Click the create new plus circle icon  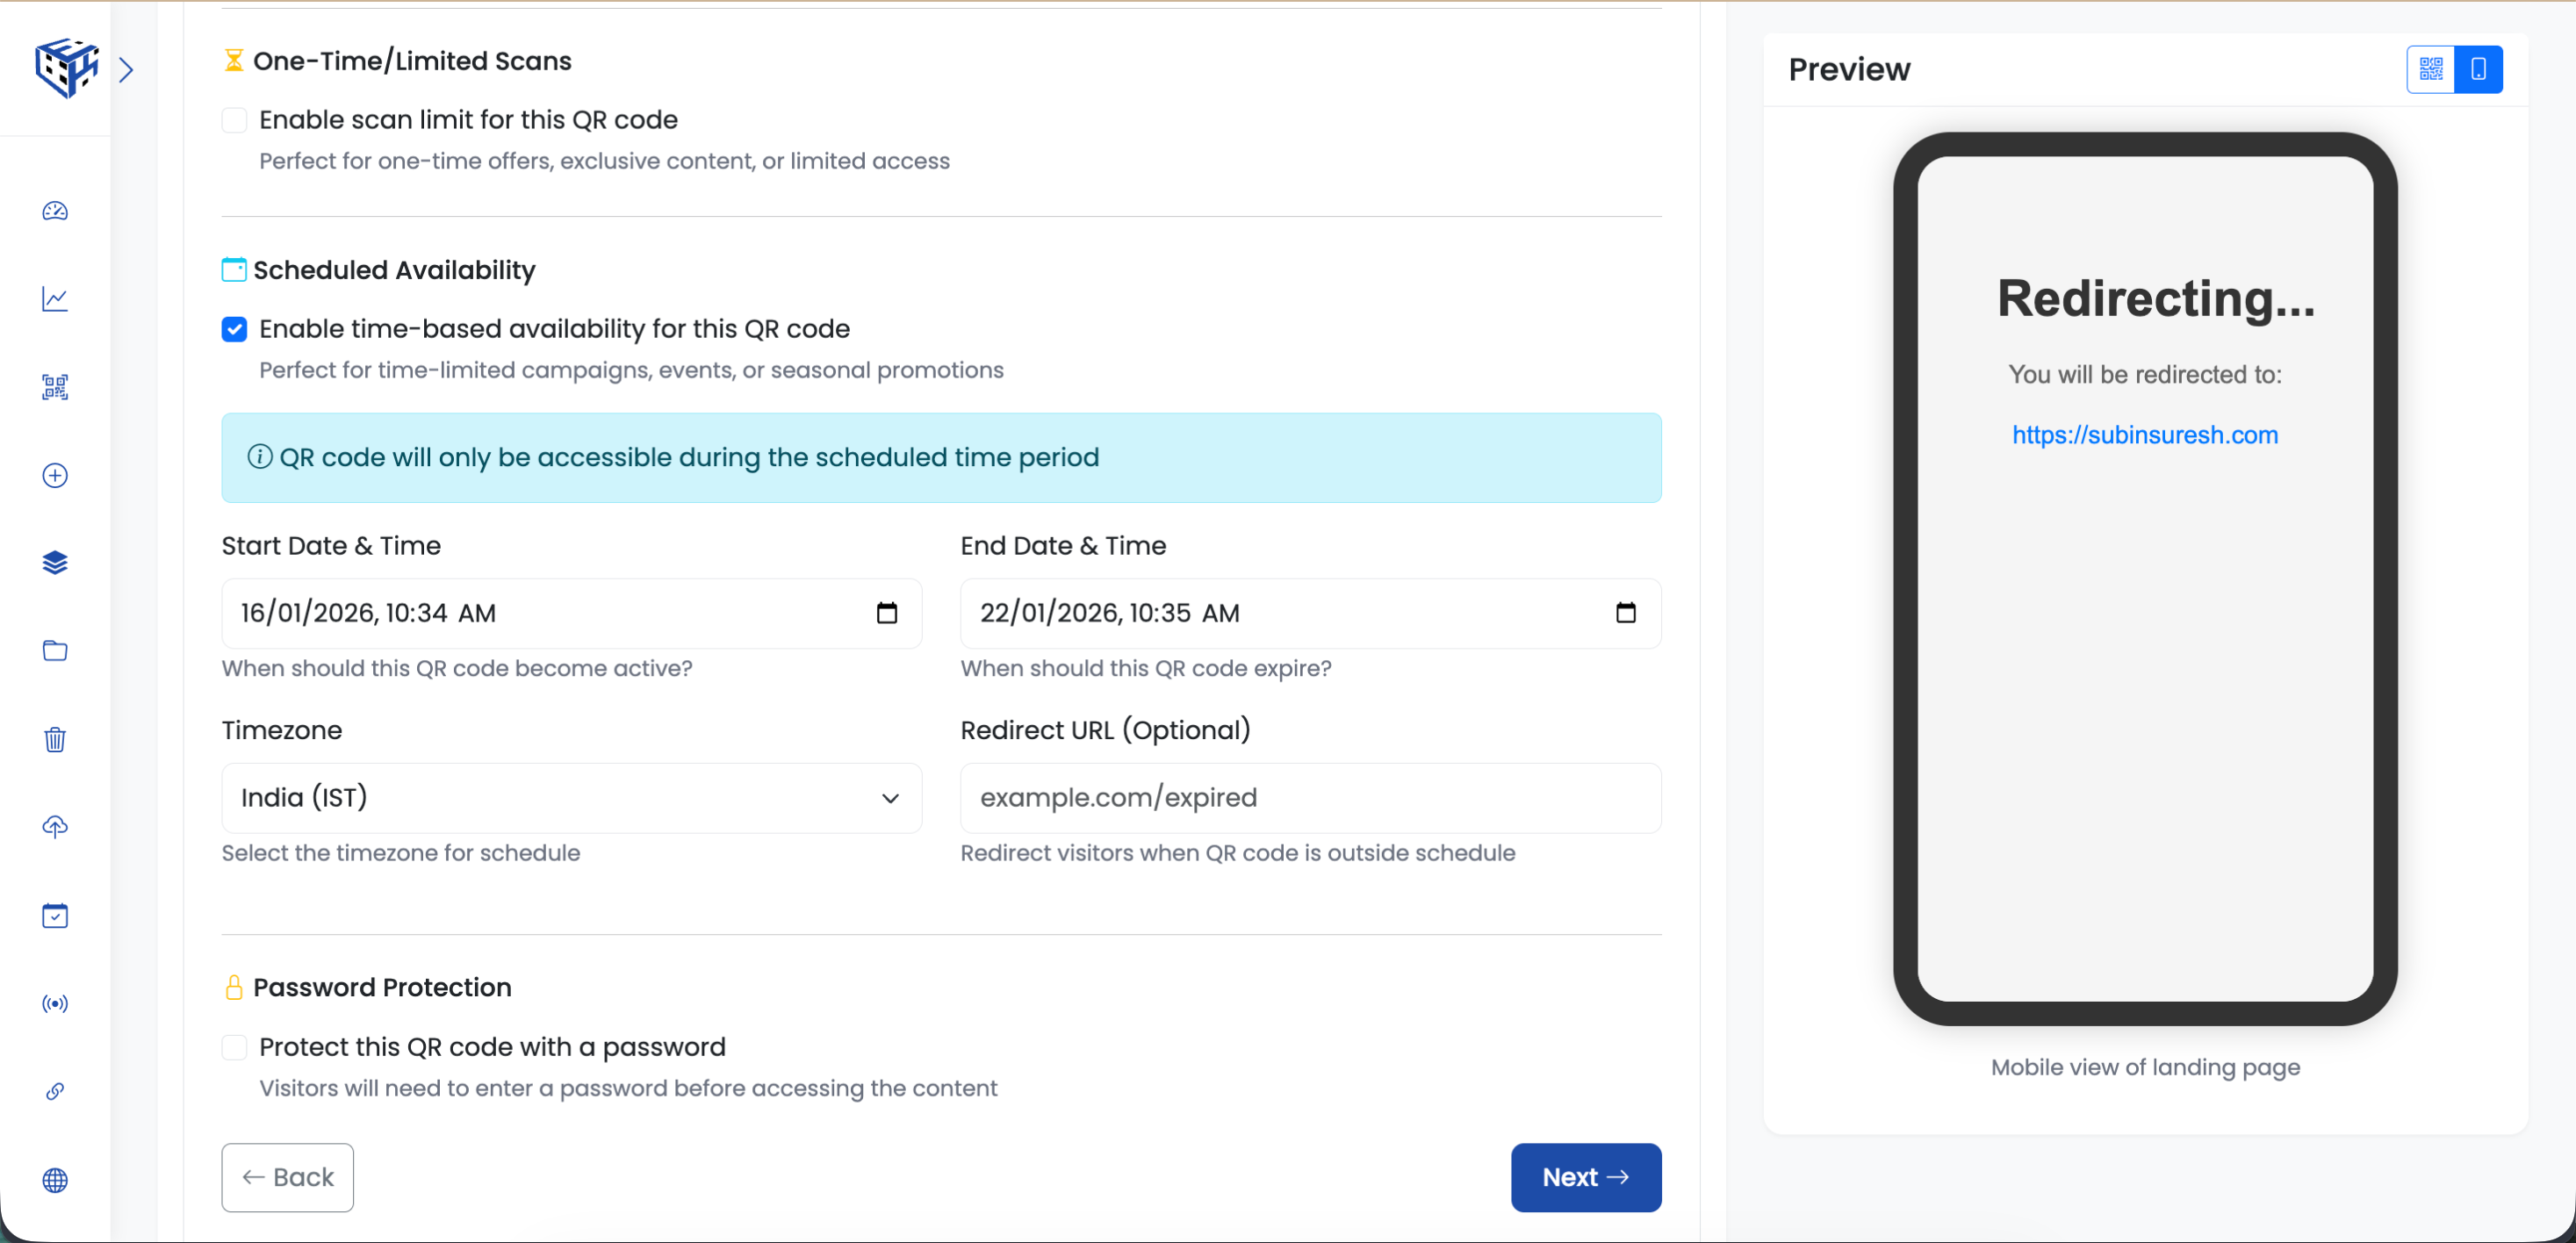(55, 475)
